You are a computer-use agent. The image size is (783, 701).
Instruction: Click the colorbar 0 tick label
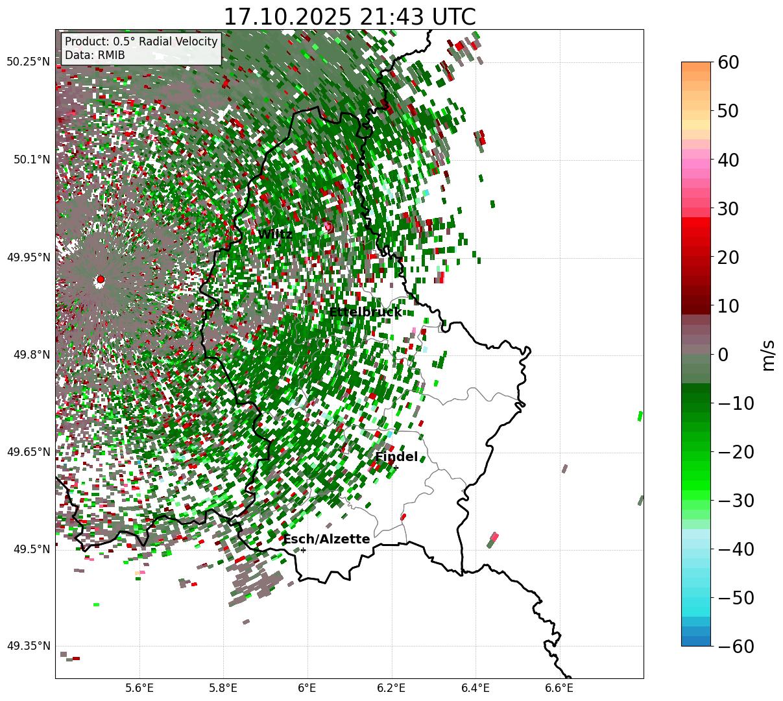point(723,355)
